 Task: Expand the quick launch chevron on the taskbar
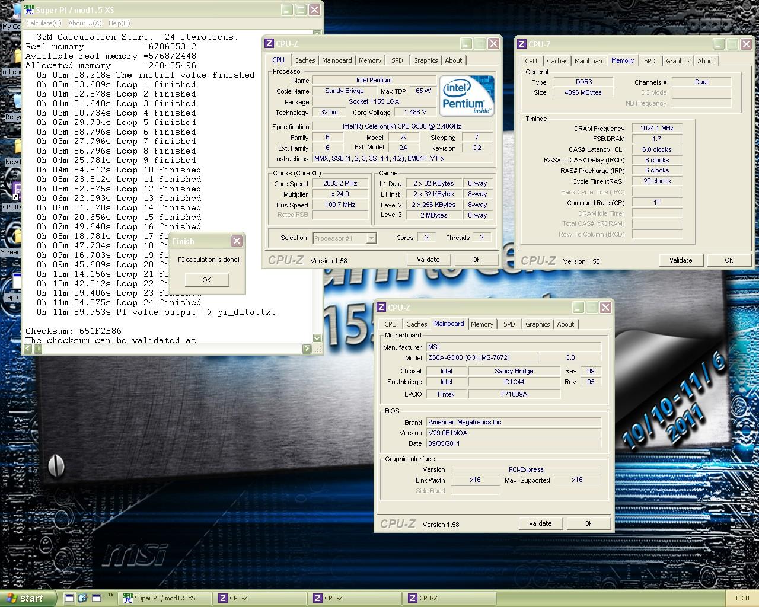(110, 596)
